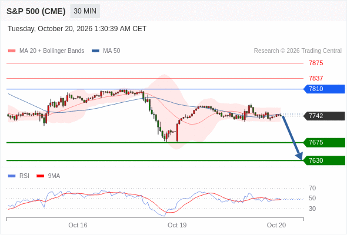
Task: Click the 9MA legend label
Action: click(x=54, y=176)
